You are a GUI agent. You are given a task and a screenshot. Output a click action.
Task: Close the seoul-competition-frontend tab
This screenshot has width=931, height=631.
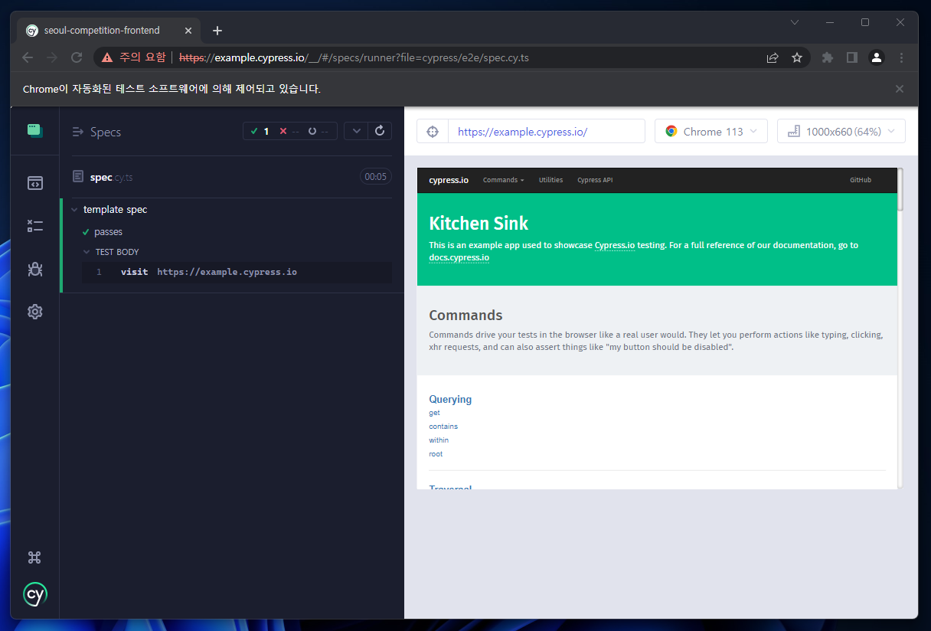(188, 31)
